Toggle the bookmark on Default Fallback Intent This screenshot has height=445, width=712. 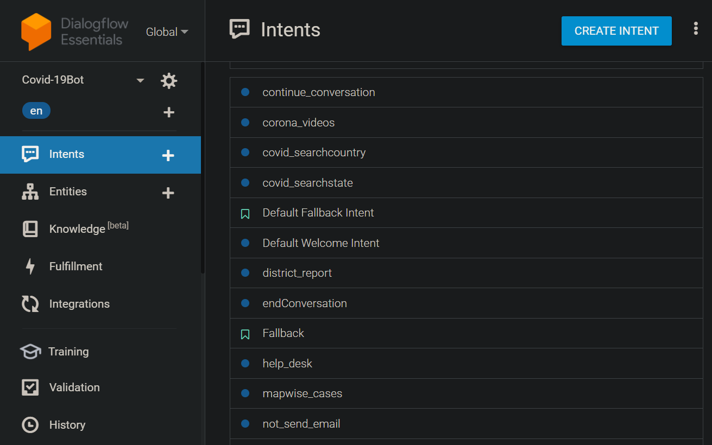click(244, 213)
